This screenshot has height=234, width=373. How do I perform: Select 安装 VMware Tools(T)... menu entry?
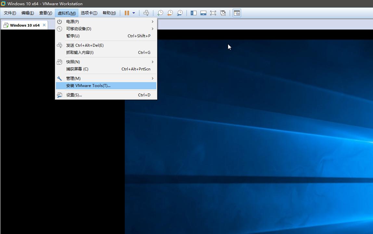[x=106, y=86]
